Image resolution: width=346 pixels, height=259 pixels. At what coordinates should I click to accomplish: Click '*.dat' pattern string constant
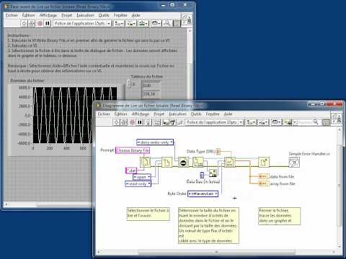(x=131, y=171)
